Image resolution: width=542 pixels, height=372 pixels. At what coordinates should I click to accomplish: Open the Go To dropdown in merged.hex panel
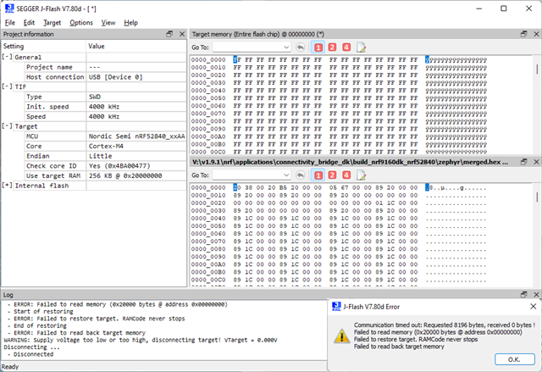tap(286, 175)
